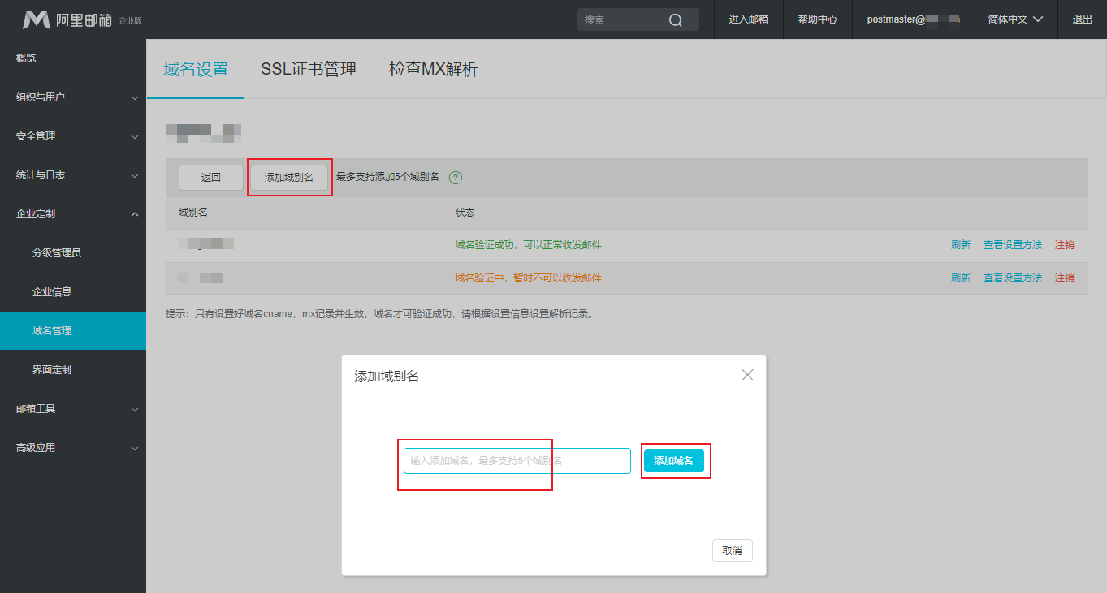Viewport: 1107px width, 593px height.
Task: Click the search magnifier icon
Action: click(x=675, y=20)
